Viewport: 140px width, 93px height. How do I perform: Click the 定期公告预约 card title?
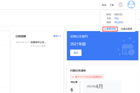tap(79, 36)
